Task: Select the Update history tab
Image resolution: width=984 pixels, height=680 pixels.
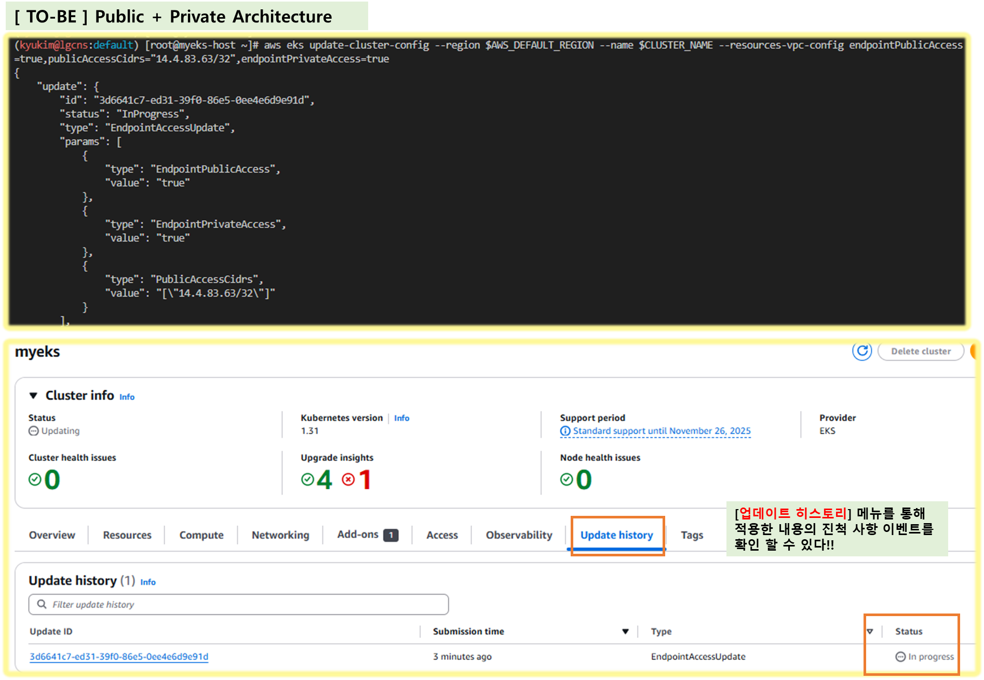Action: pos(616,535)
